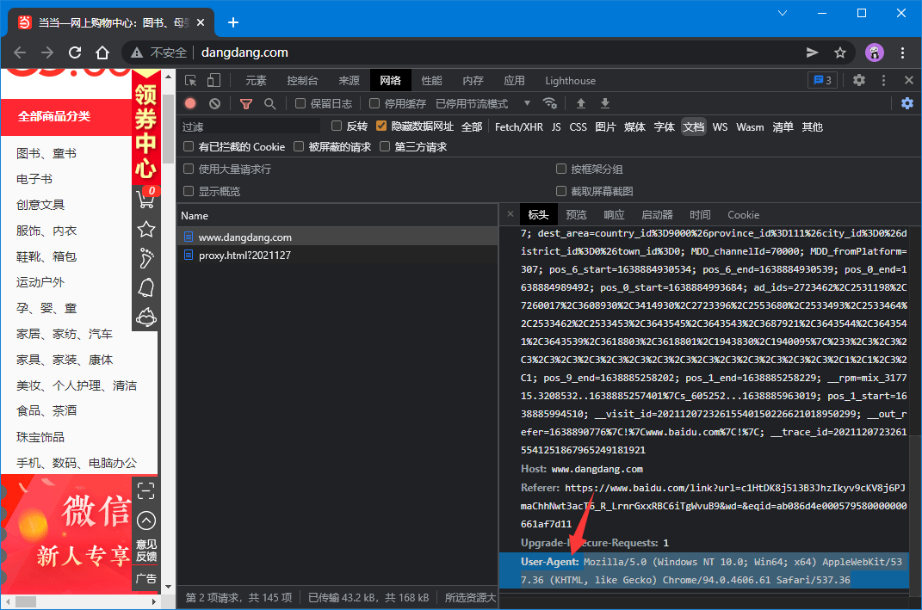Screen dimensions: 922x610
Task: Switch to the 来源 tab
Action: (x=349, y=81)
